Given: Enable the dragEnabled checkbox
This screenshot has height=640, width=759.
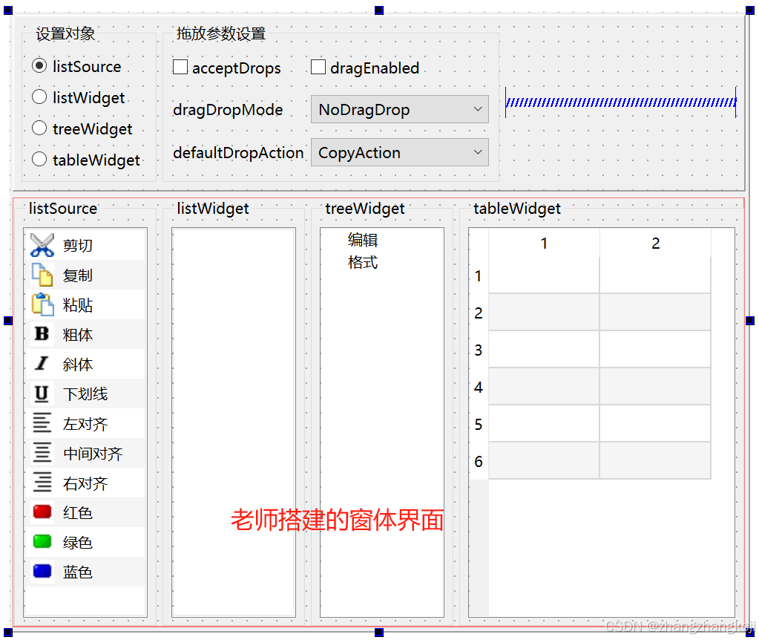Looking at the screenshot, I should tap(318, 67).
